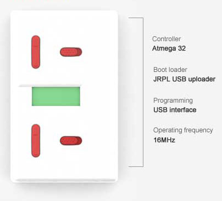
Task: Select the Boot loader label
Action: click(170, 70)
